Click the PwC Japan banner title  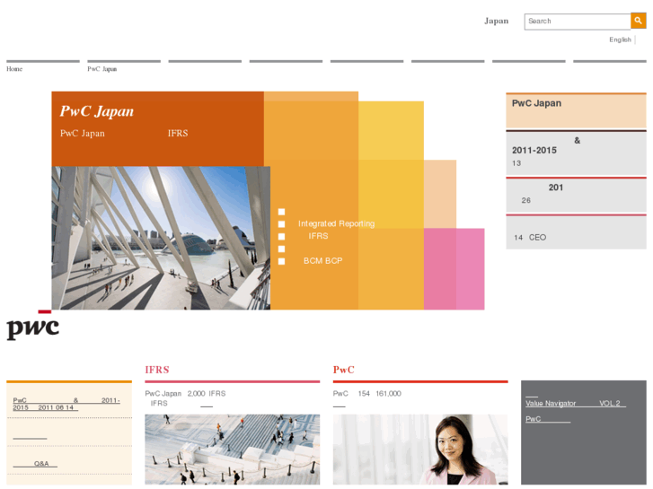point(97,111)
